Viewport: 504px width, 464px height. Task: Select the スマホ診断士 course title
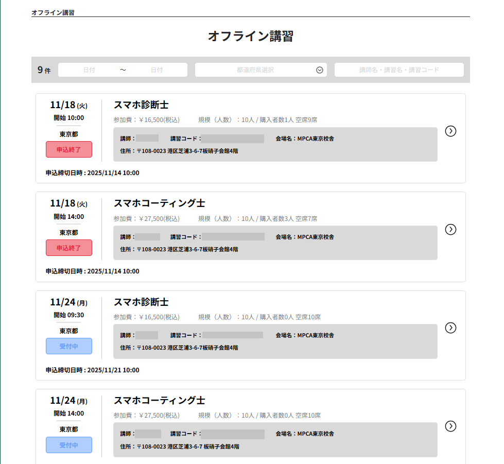(141, 105)
